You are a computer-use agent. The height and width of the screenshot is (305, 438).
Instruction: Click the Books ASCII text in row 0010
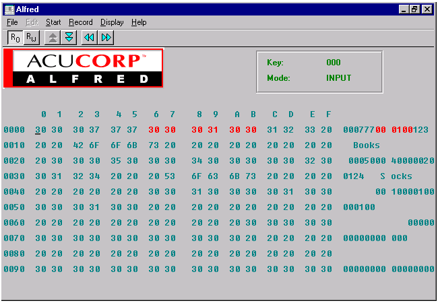tap(366, 145)
